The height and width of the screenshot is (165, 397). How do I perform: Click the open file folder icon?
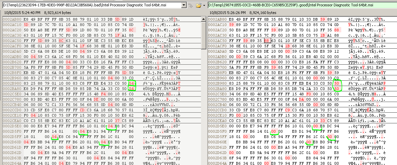click(198, 5)
